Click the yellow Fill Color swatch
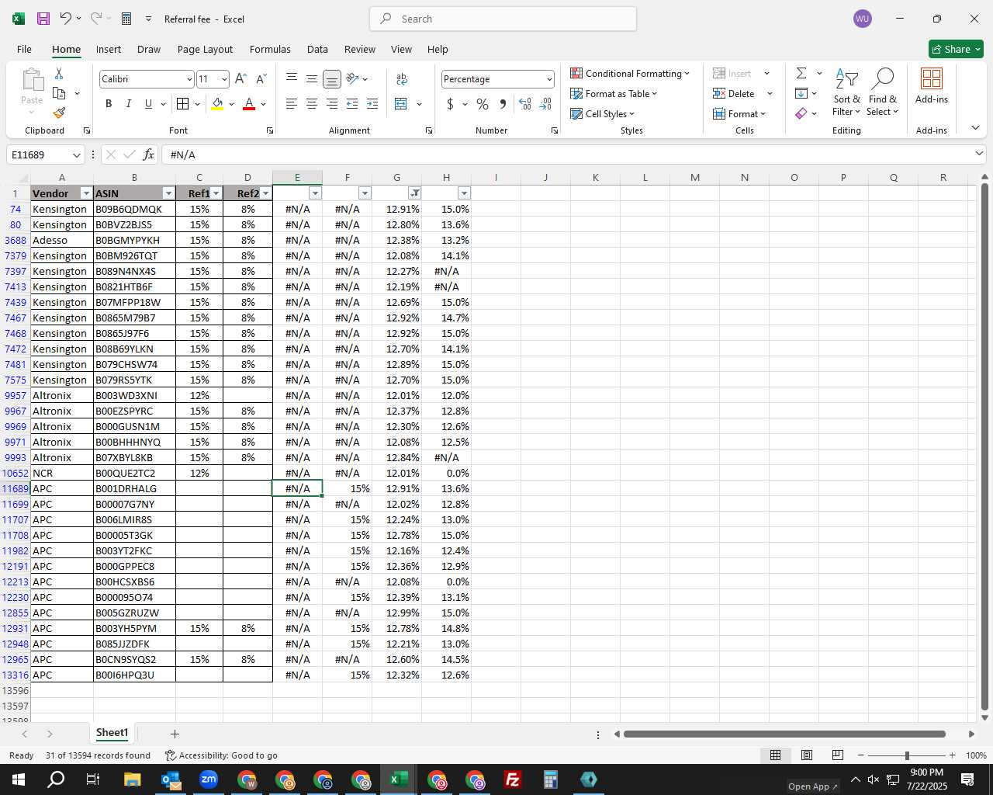 pyautogui.click(x=217, y=103)
